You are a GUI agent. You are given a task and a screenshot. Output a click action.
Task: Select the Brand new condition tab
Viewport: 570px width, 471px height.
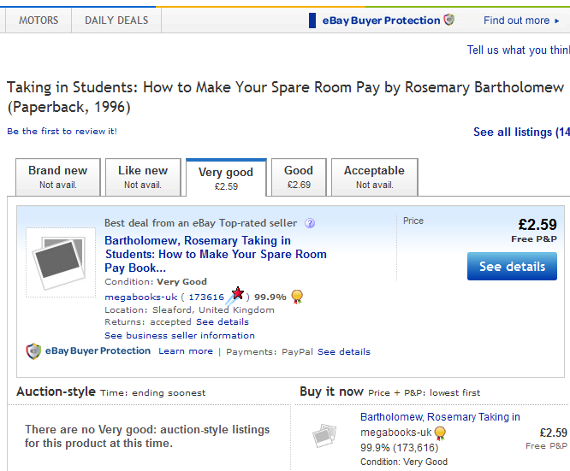pyautogui.click(x=58, y=177)
